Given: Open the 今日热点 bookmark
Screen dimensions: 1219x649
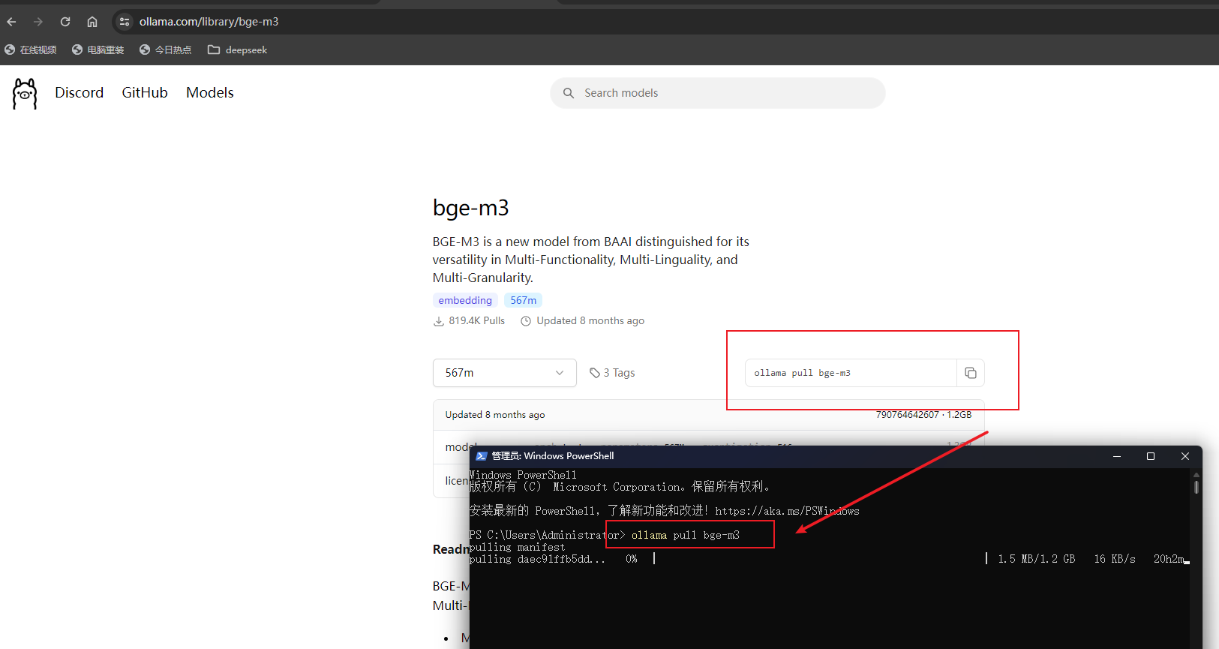Looking at the screenshot, I should pyautogui.click(x=166, y=50).
